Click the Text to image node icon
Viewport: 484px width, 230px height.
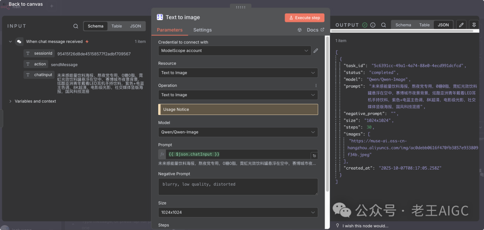pos(160,17)
